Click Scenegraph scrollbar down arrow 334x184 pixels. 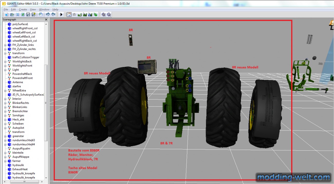click(46, 178)
